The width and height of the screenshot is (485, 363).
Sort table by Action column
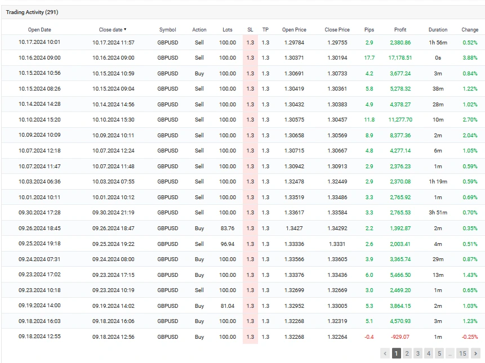(199, 30)
